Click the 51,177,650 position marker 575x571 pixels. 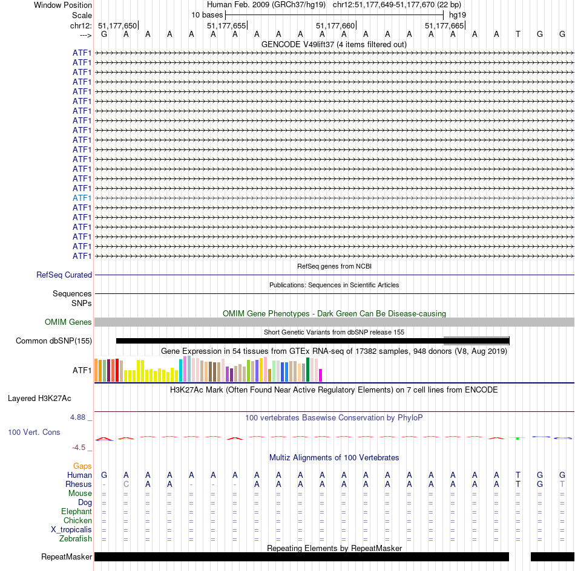coord(117,25)
